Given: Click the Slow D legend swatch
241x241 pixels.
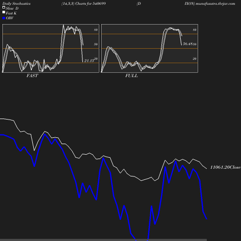Looking at the screenshot, I should click(4, 7).
